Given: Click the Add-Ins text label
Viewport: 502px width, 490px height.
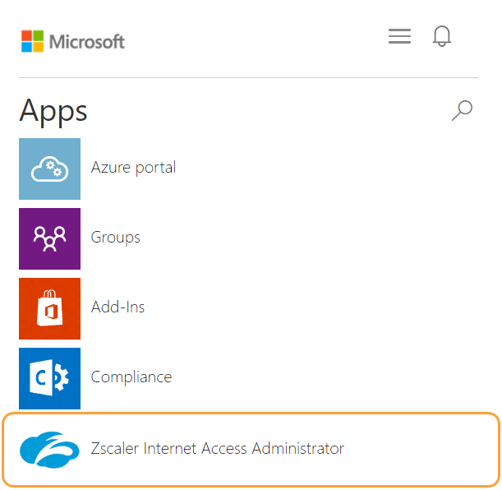Looking at the screenshot, I should [117, 307].
